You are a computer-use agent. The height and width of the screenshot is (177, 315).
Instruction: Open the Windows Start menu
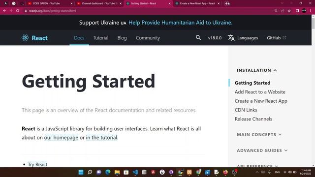(81, 172)
